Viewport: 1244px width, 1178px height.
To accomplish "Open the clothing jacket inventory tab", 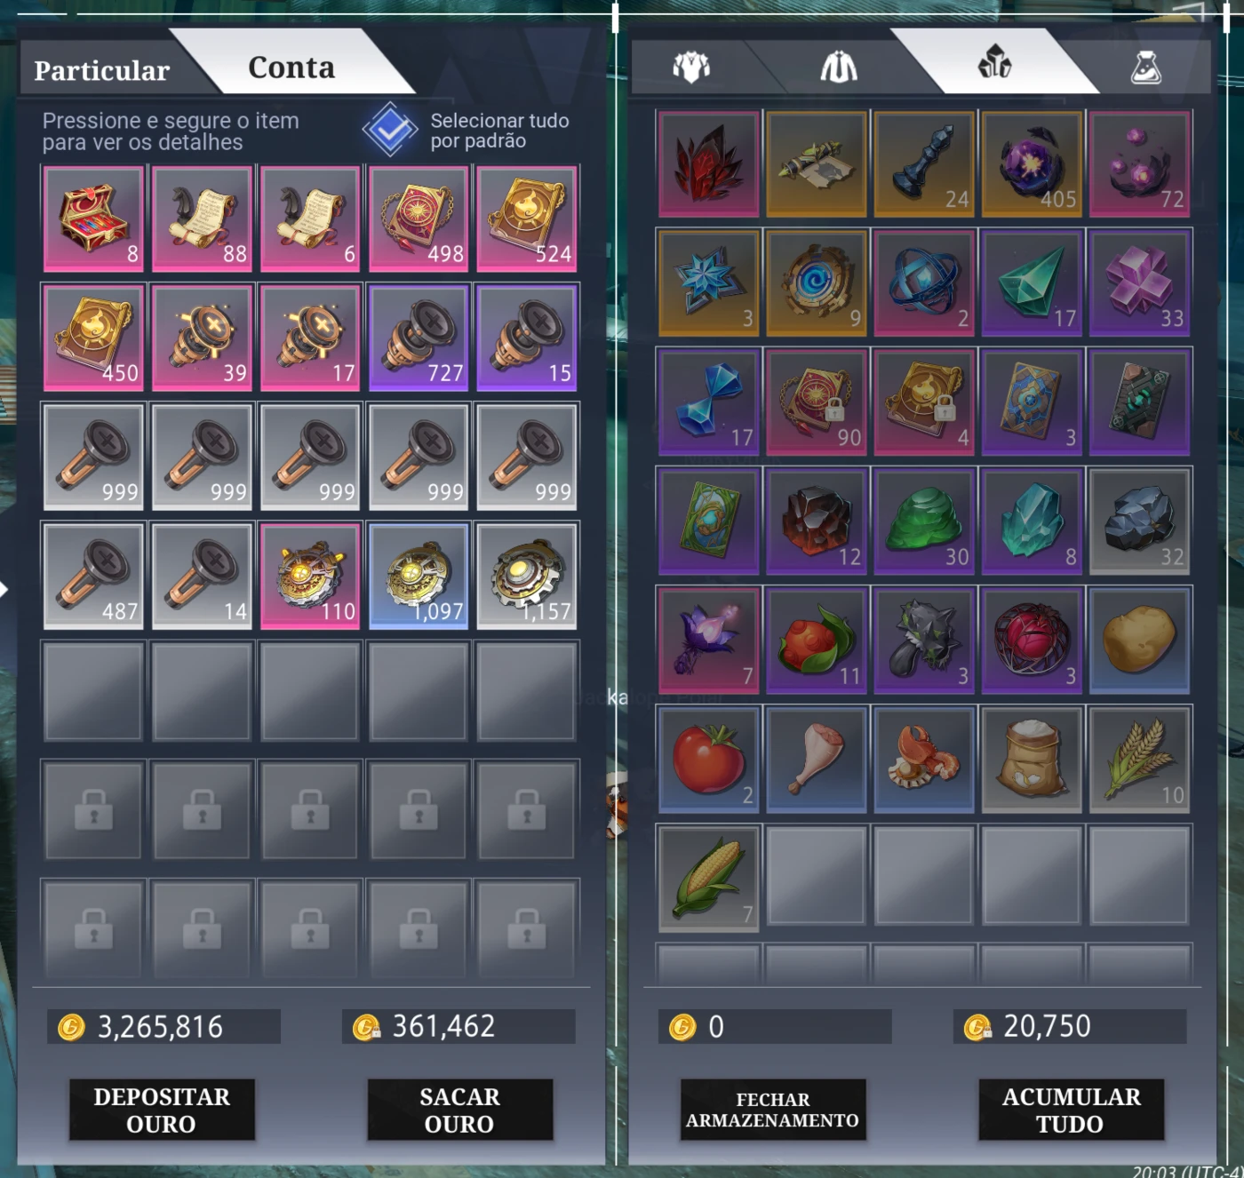I will tap(838, 67).
